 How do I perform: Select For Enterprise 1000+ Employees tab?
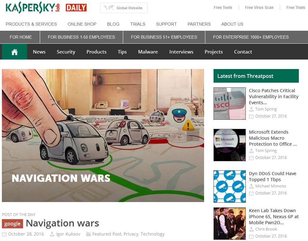(251, 37)
